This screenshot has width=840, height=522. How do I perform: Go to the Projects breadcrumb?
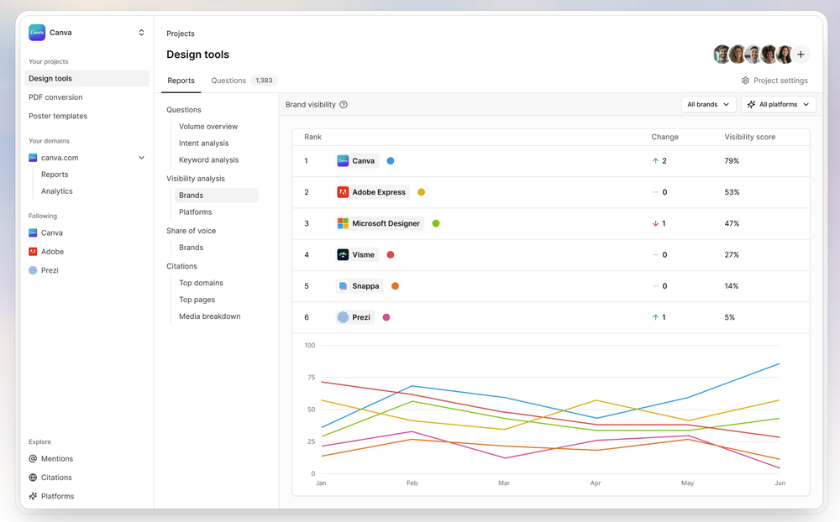pyautogui.click(x=181, y=34)
